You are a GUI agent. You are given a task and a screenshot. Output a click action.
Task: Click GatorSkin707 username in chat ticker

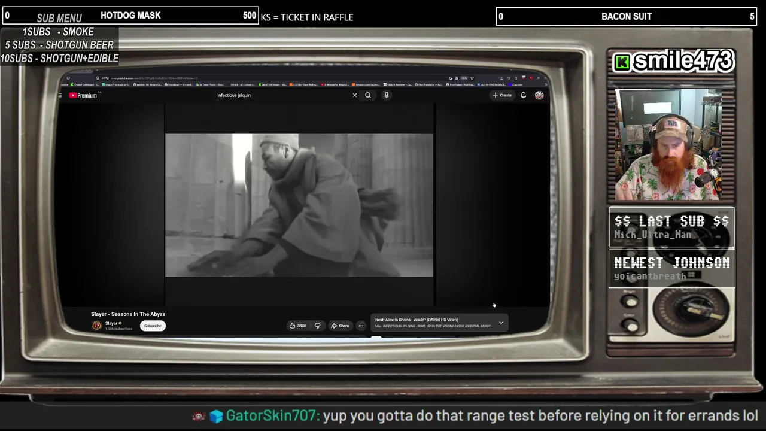point(272,416)
